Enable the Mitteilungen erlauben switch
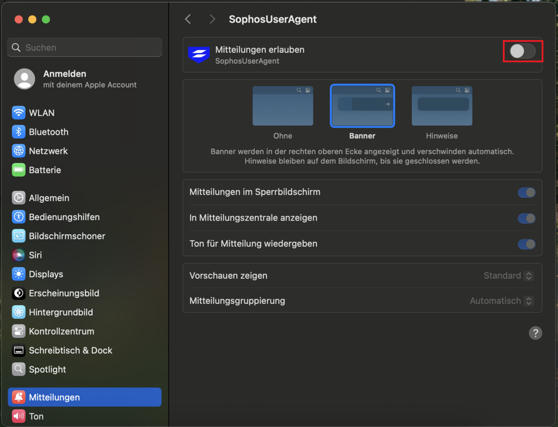The width and height of the screenshot is (558, 427). click(x=522, y=51)
